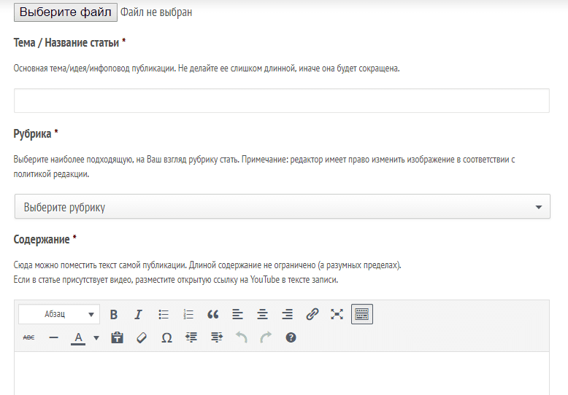
Task: Insert a bulleted list
Action: (x=164, y=314)
